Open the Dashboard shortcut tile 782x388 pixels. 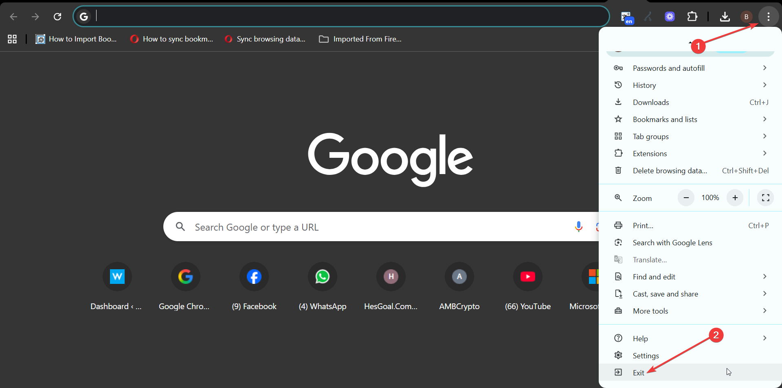point(117,287)
